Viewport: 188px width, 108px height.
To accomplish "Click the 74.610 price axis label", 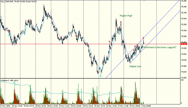I will coord(184,60).
